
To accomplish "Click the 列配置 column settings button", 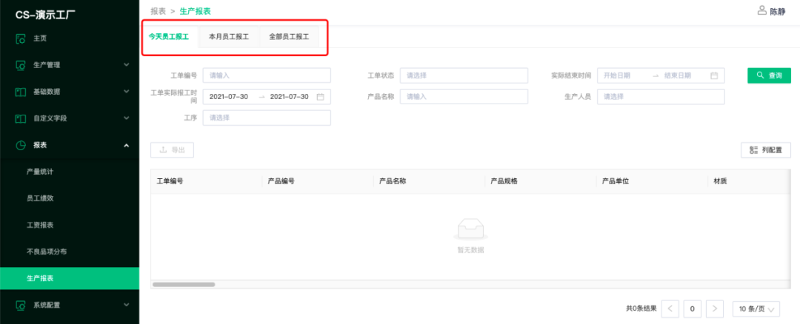I will click(766, 150).
